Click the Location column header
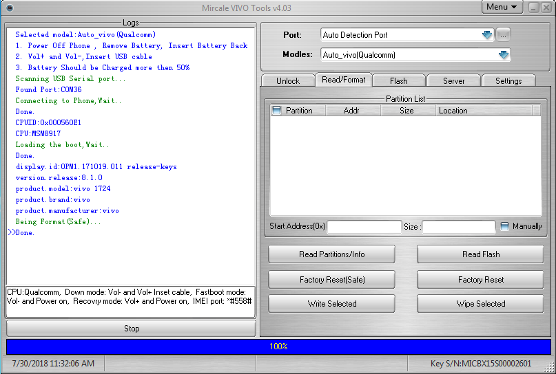 [484, 111]
